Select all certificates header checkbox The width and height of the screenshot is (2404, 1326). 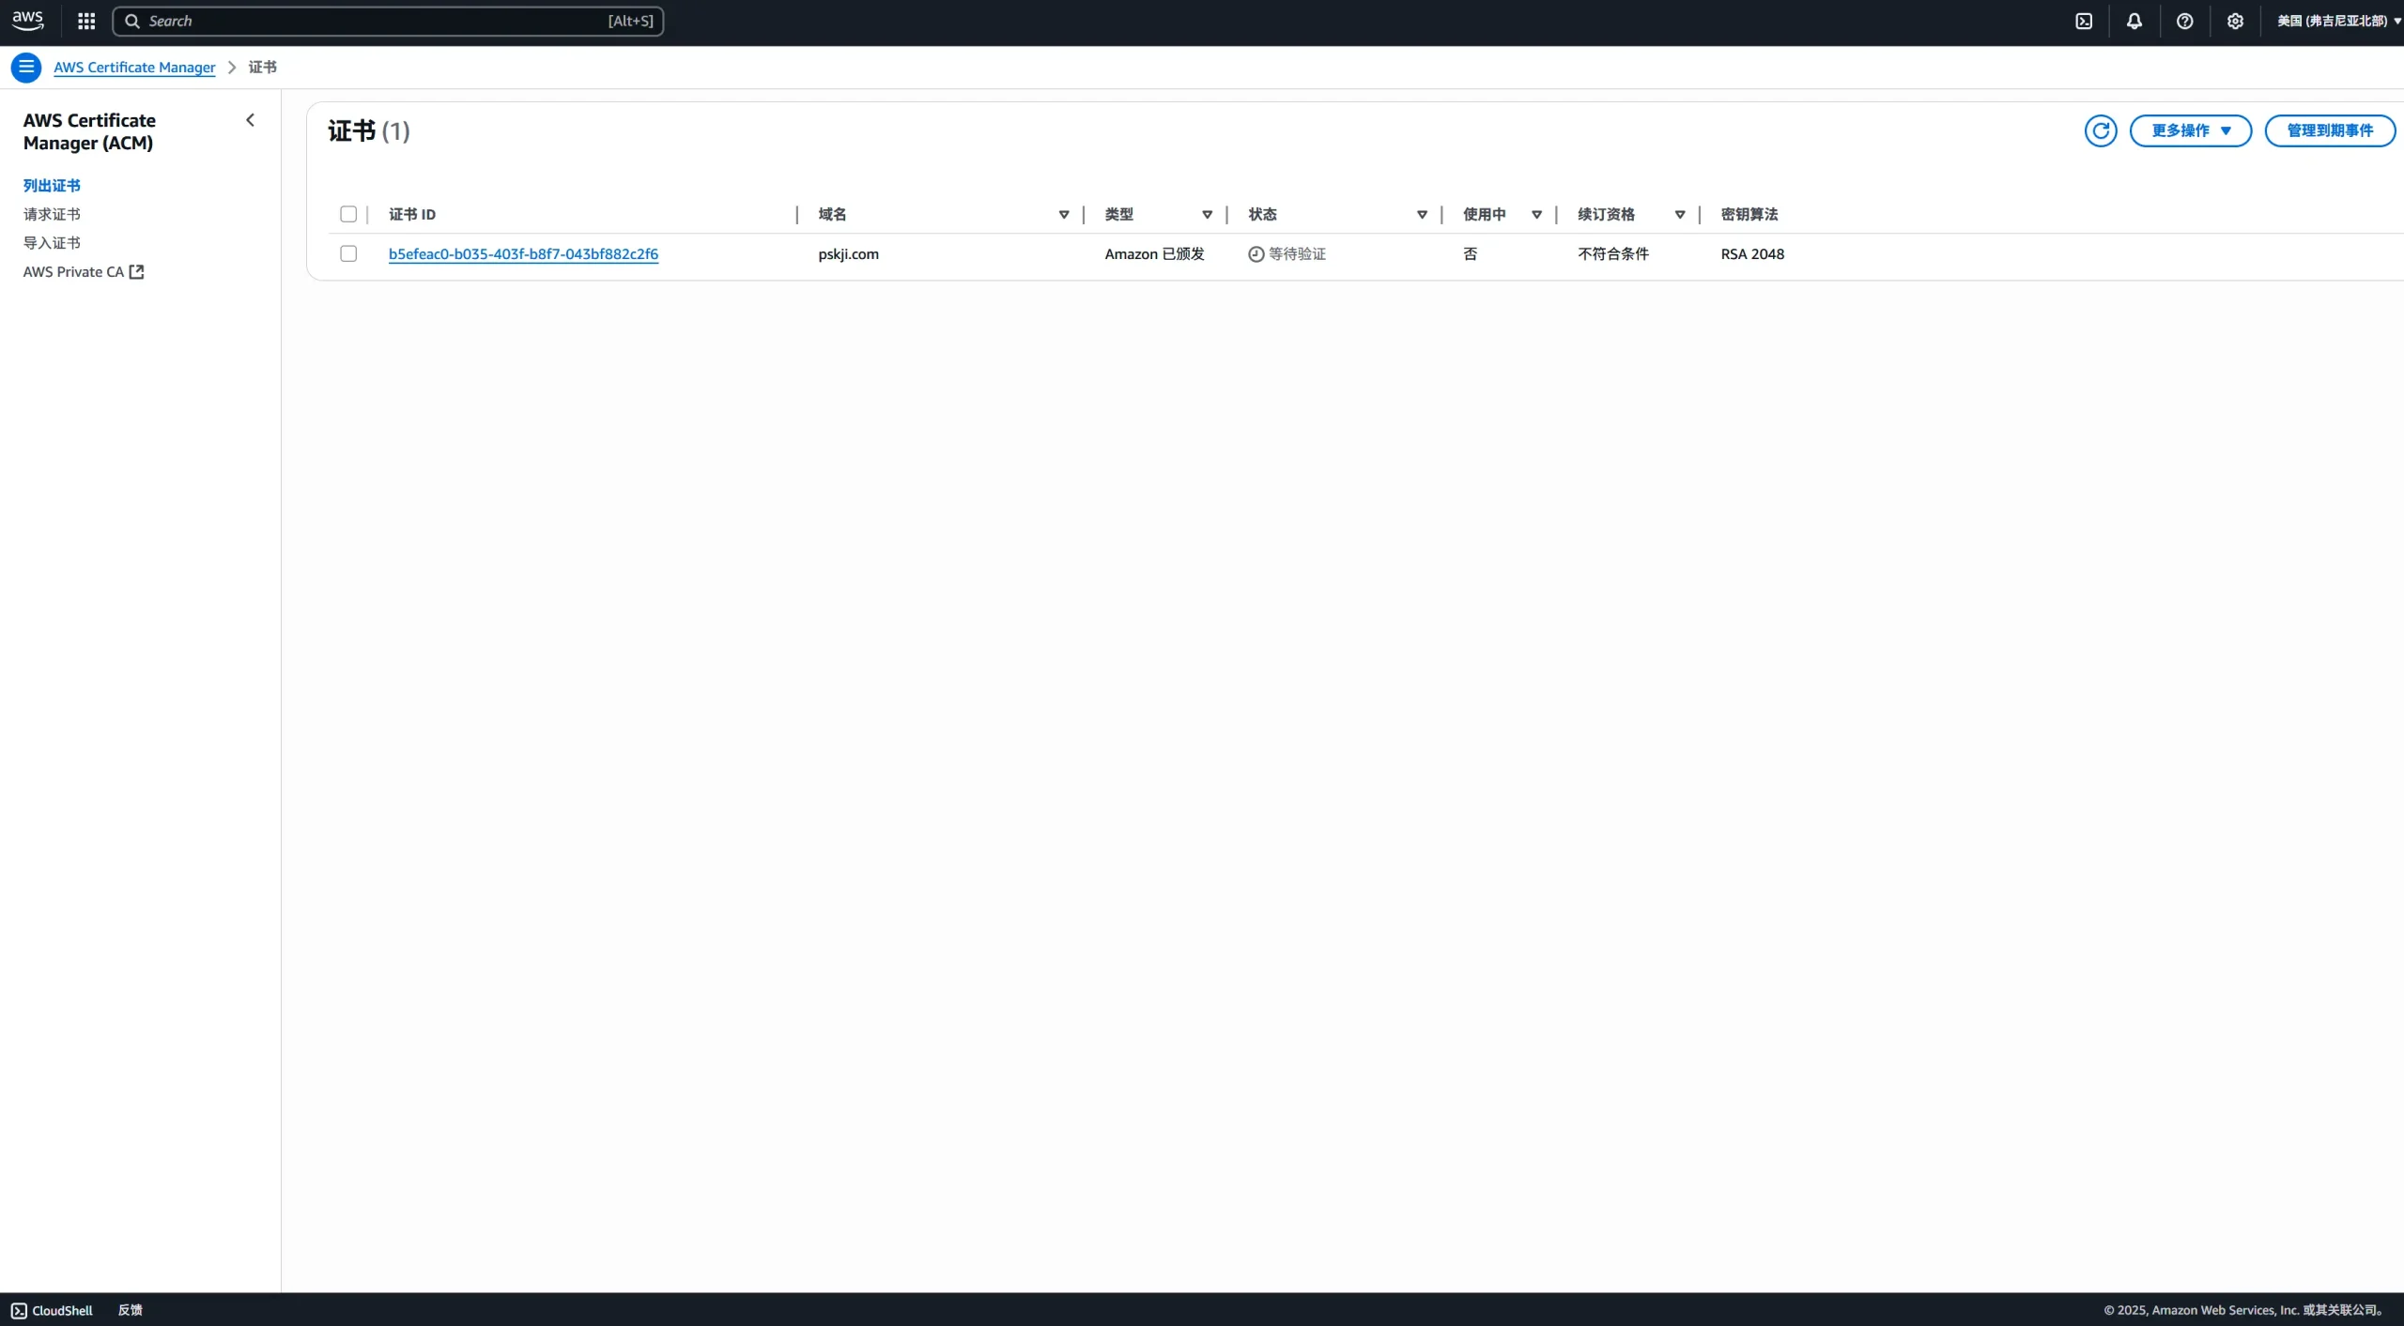pyautogui.click(x=348, y=214)
